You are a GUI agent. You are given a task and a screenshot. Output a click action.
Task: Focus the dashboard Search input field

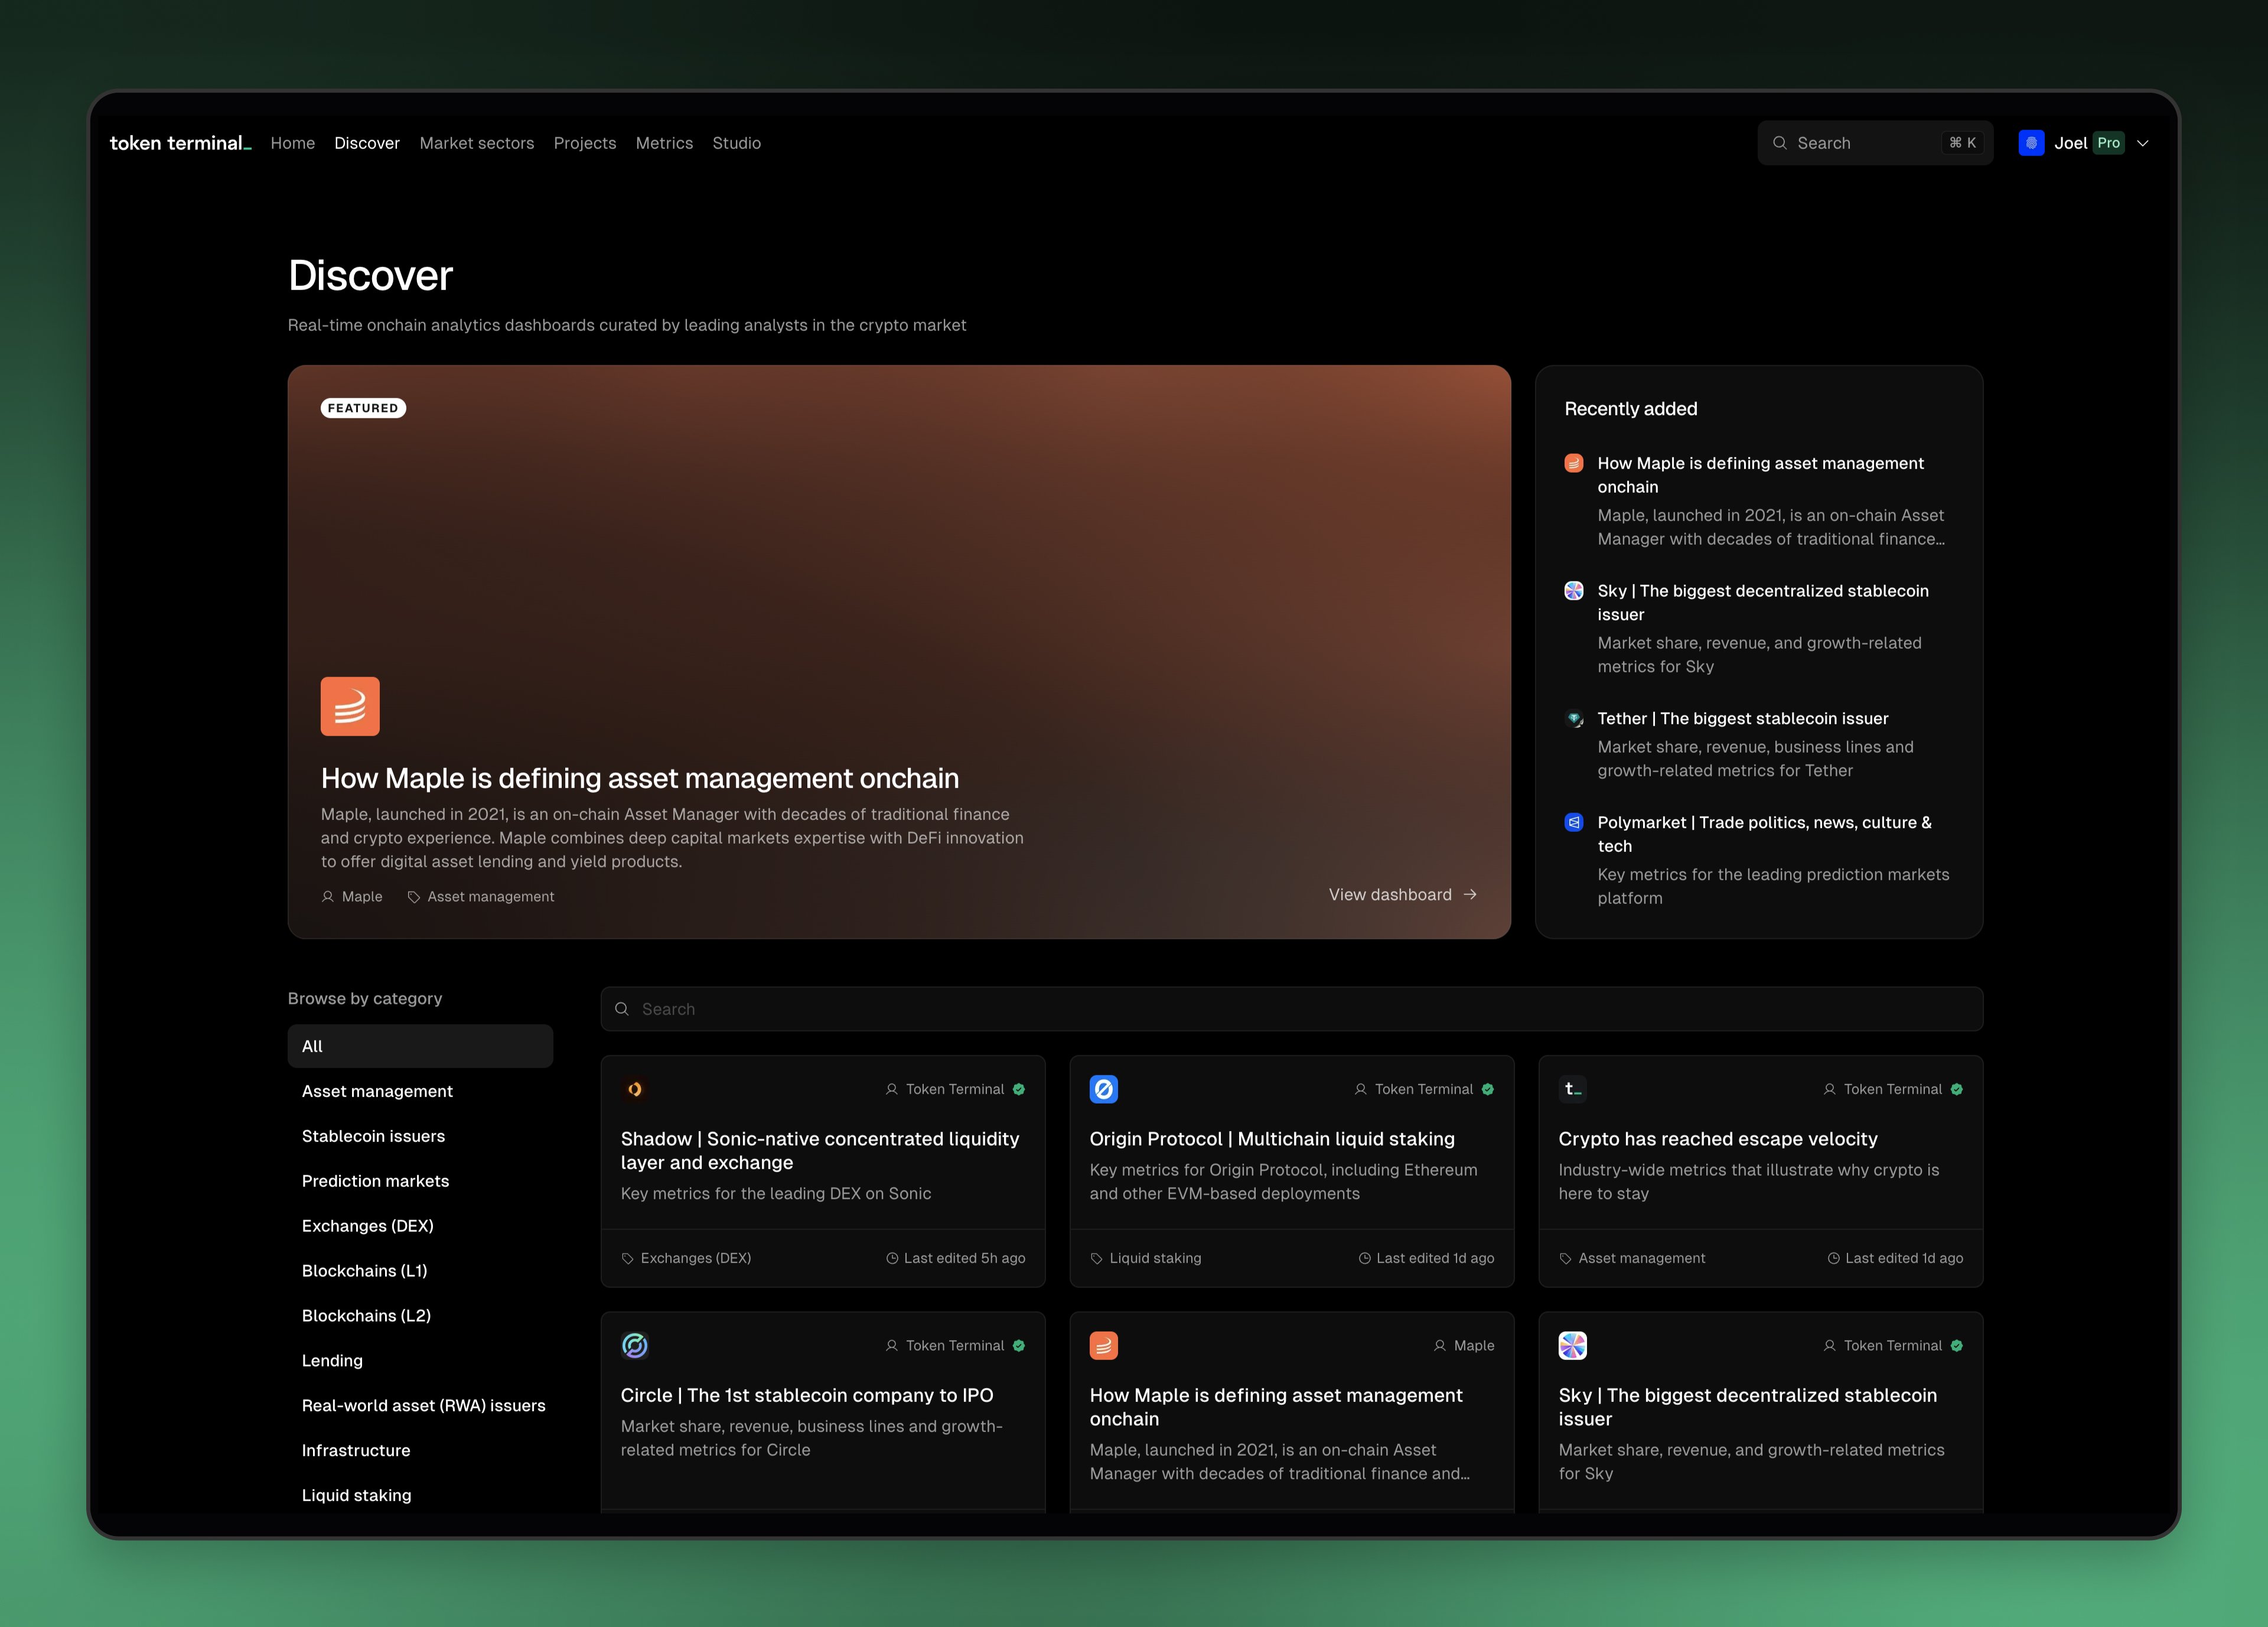[x=1292, y=1009]
